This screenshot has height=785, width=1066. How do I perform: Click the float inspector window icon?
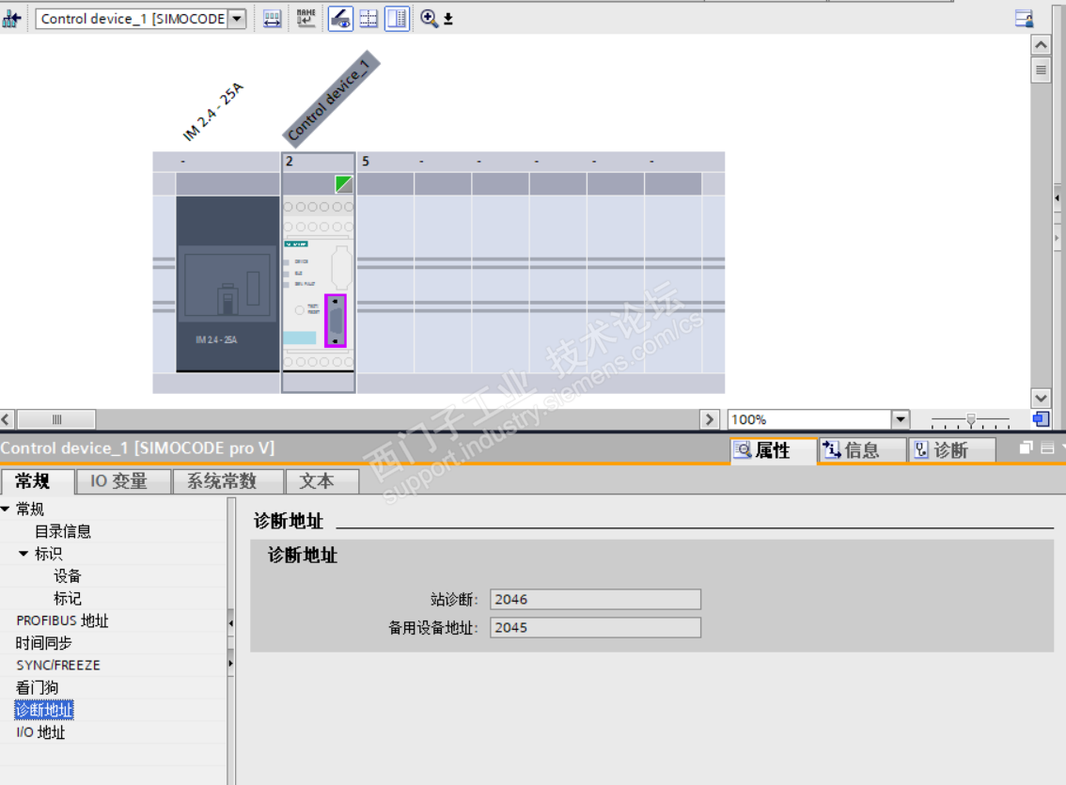tap(1026, 447)
